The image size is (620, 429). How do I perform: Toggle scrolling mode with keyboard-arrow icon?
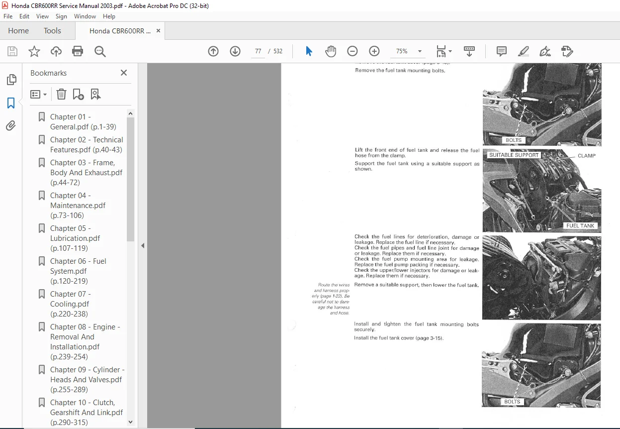[x=469, y=51]
